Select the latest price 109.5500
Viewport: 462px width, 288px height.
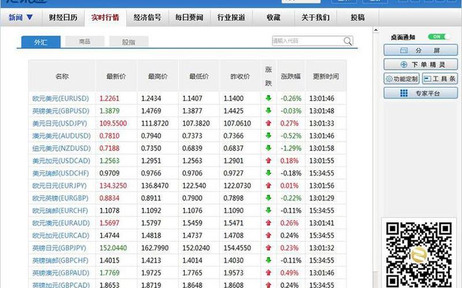(x=113, y=123)
